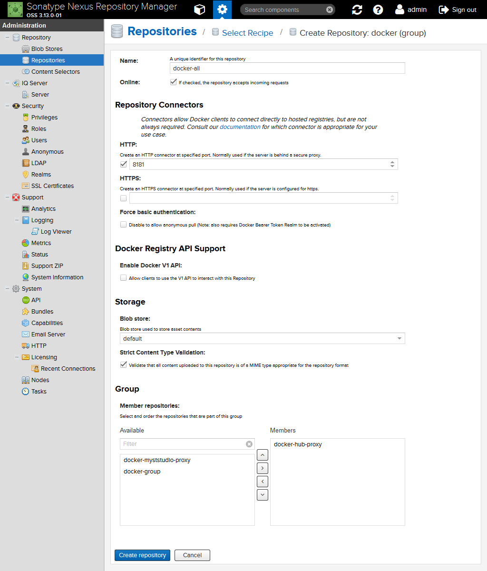
Task: Click the Sign out icon
Action: [443, 10]
